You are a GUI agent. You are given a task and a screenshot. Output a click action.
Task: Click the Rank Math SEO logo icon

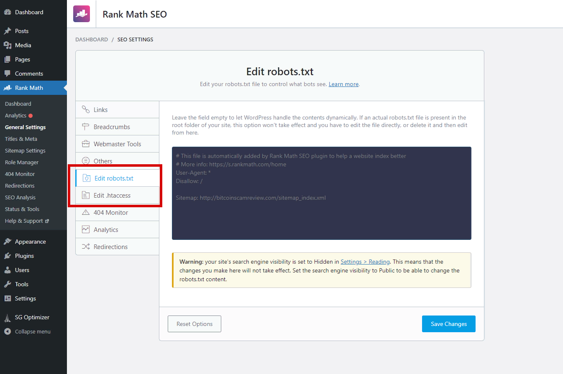tap(81, 14)
